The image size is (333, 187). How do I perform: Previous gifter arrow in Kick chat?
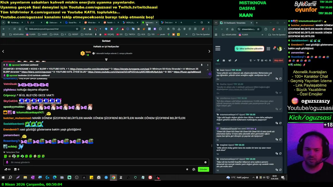[3, 51]
